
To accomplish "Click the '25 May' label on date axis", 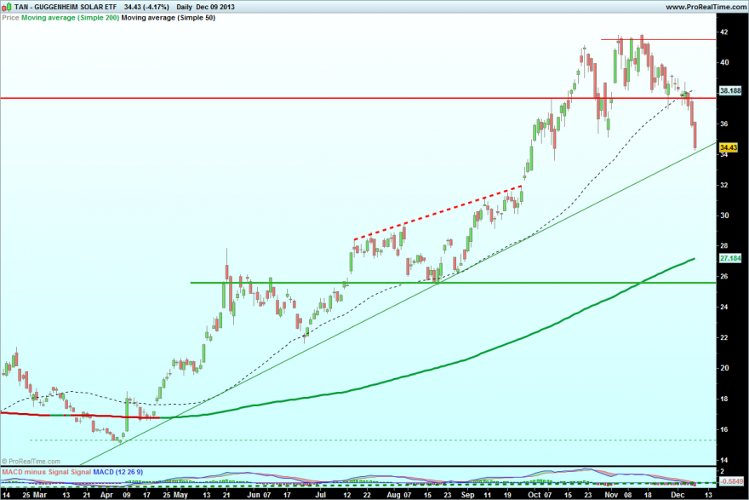I will tap(174, 495).
